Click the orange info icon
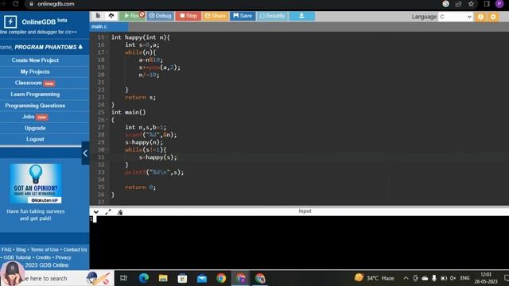Viewport: 509px width, 286px height. 480,17
